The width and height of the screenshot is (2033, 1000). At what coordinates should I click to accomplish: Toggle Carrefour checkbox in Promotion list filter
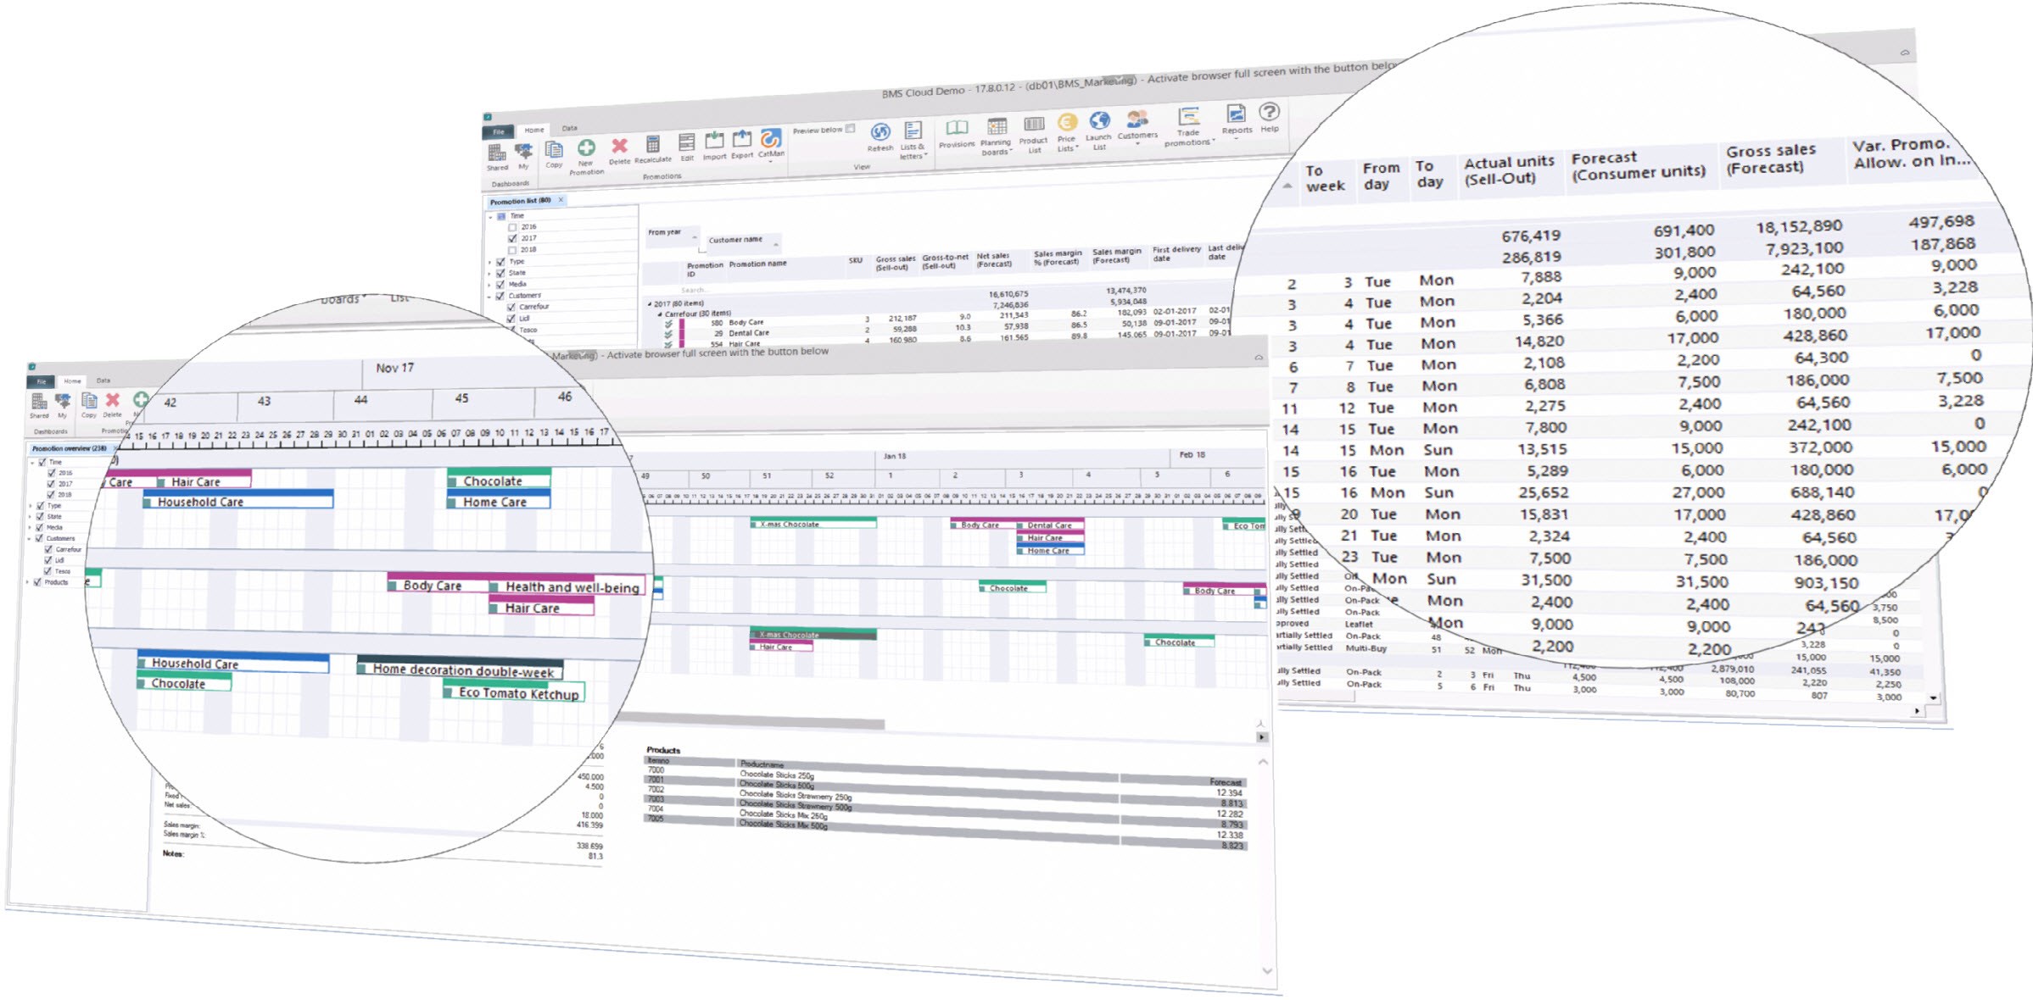coord(511,307)
